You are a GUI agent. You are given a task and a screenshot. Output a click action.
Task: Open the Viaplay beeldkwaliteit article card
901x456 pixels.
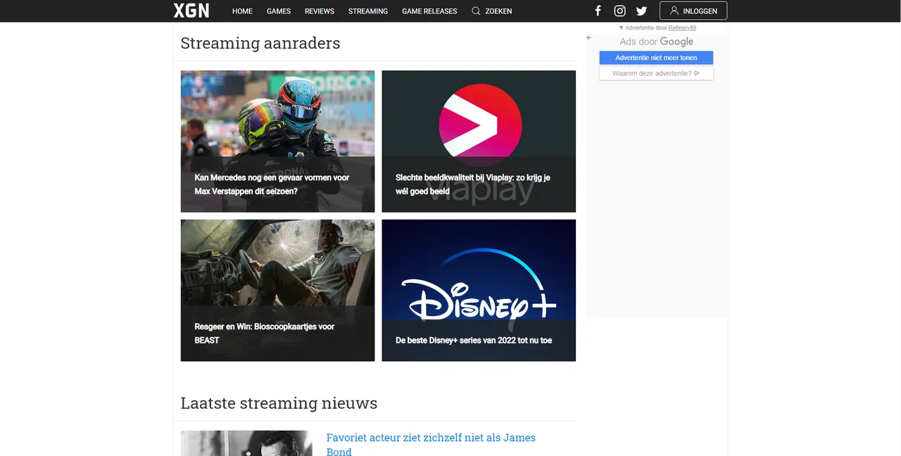[479, 141]
